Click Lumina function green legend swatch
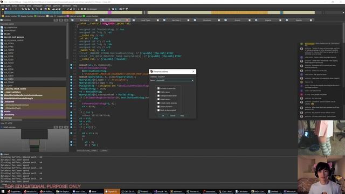This screenshot has width=345, height=194. pos(84,16)
